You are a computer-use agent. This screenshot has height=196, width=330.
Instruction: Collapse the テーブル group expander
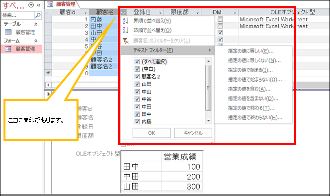36,24
